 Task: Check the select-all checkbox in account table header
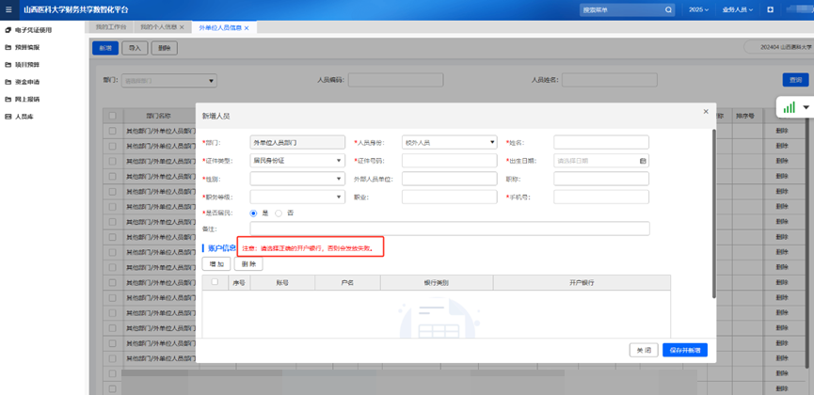pos(215,282)
